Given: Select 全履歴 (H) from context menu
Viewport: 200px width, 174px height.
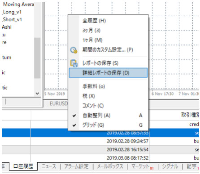Looking at the screenshot, I should click(x=108, y=21).
